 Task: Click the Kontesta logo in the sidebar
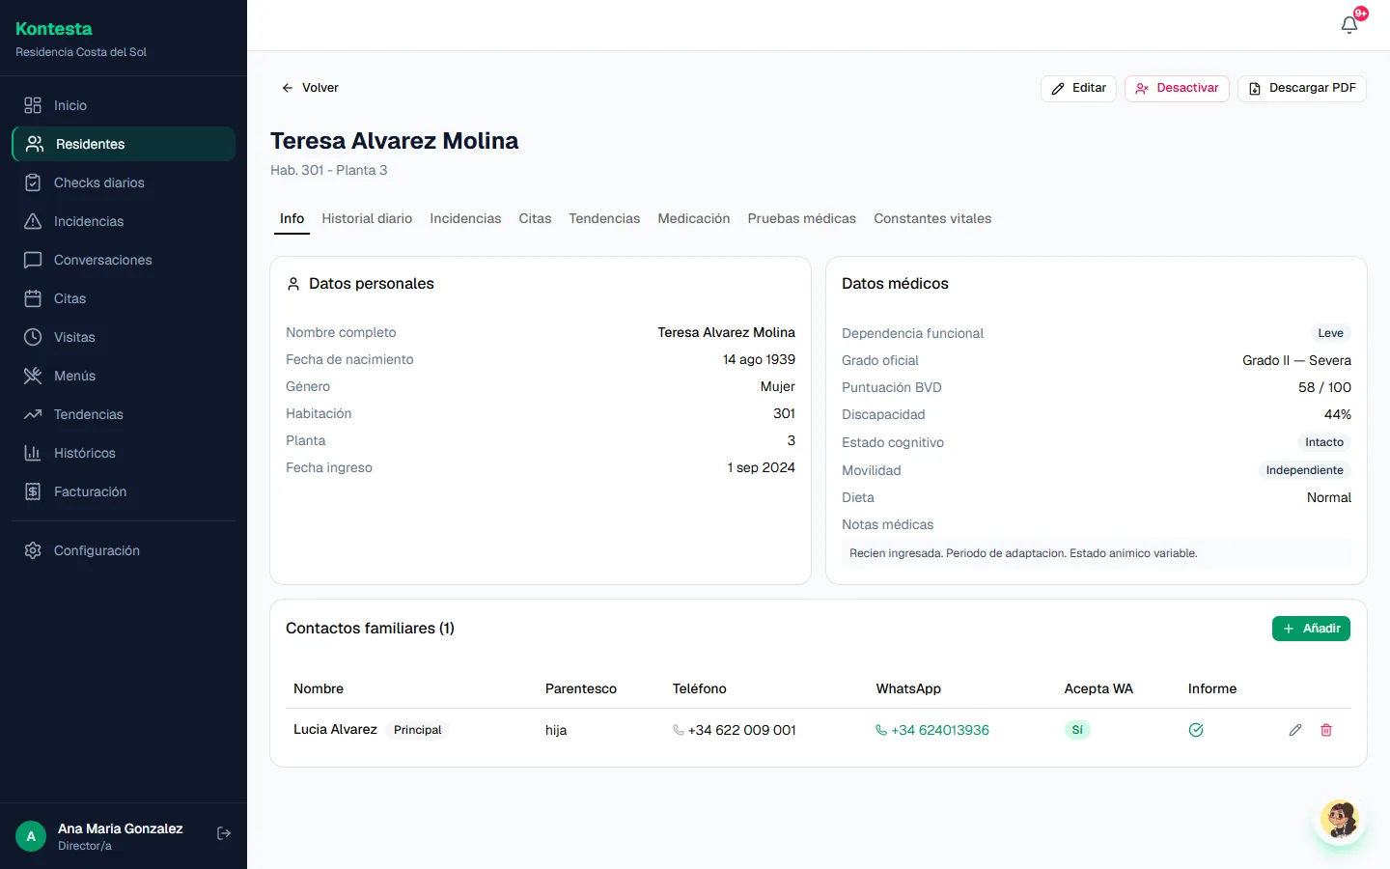point(54,29)
